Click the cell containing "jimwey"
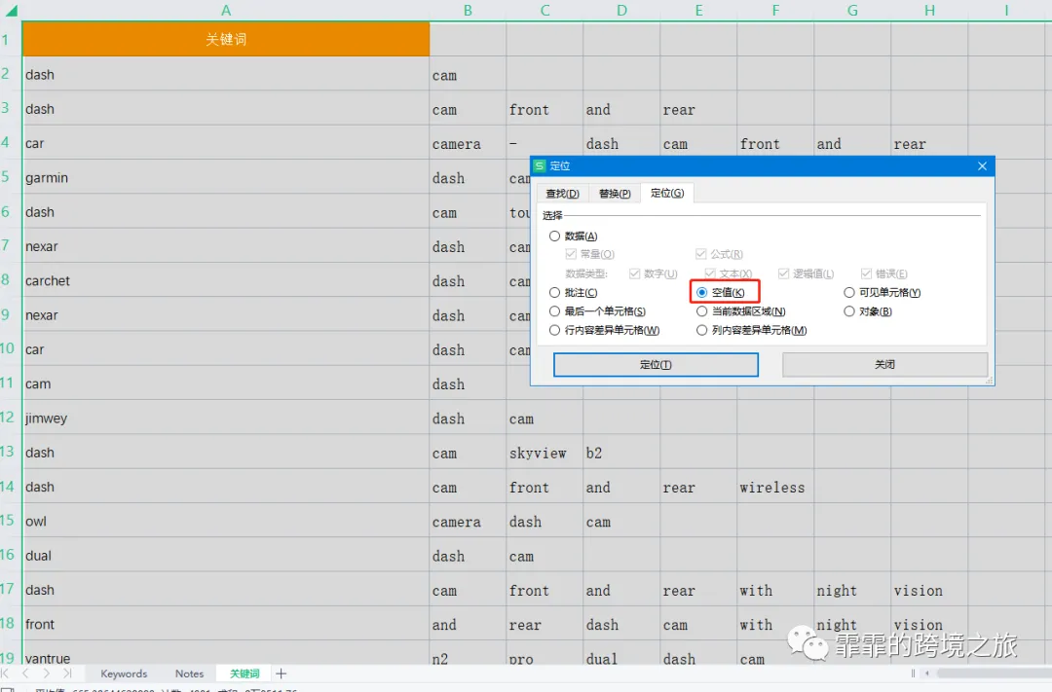This screenshot has height=692, width=1052. click(226, 418)
